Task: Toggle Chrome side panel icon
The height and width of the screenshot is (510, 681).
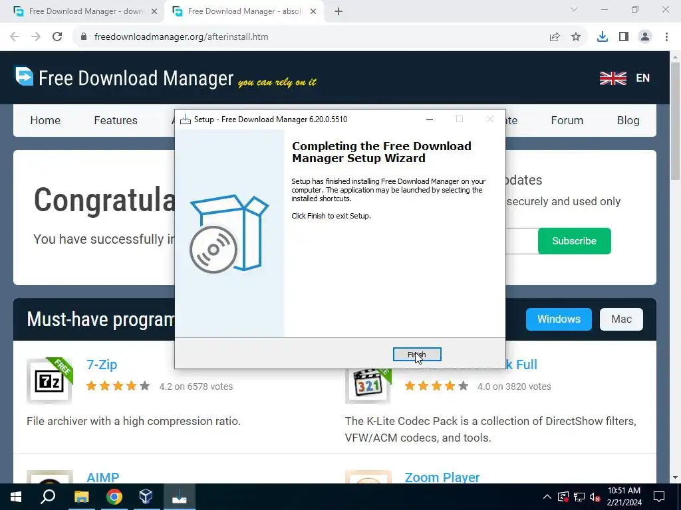Action: (x=624, y=37)
